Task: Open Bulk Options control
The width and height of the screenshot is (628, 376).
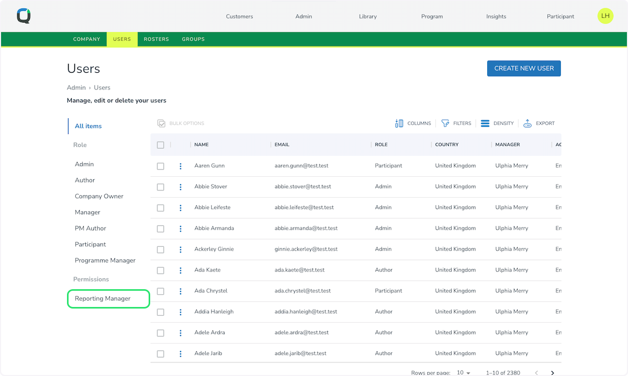Action: [181, 123]
